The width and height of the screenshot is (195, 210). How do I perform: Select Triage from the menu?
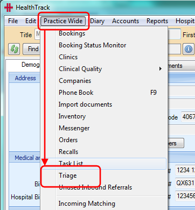coord(104,176)
